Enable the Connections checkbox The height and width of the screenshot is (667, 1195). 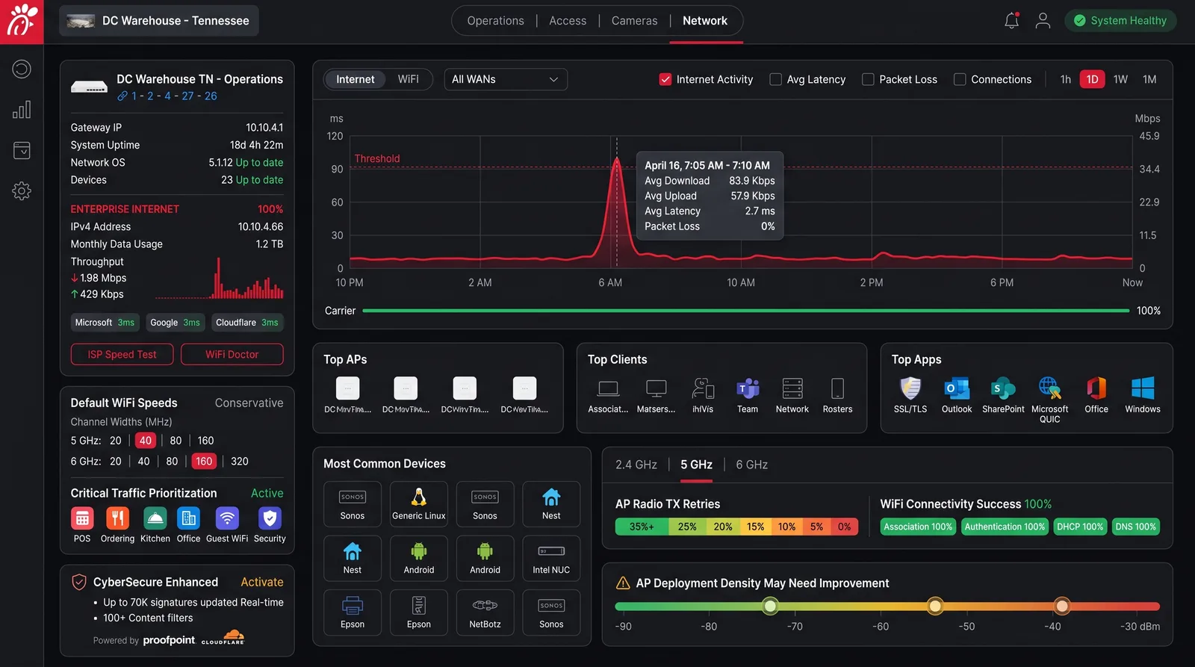tap(960, 79)
